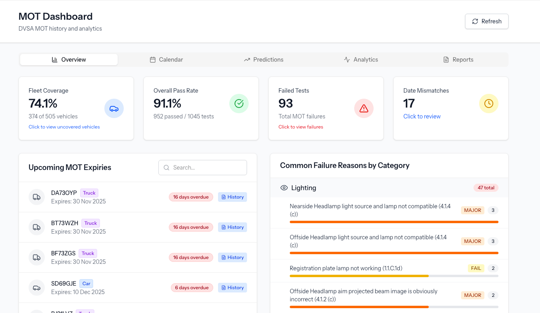The width and height of the screenshot is (540, 313).
Task: Select the Analytics tab
Action: click(361, 59)
